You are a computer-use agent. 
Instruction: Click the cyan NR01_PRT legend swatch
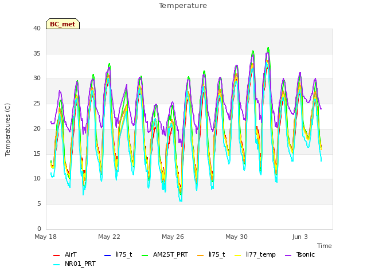point(56,265)
